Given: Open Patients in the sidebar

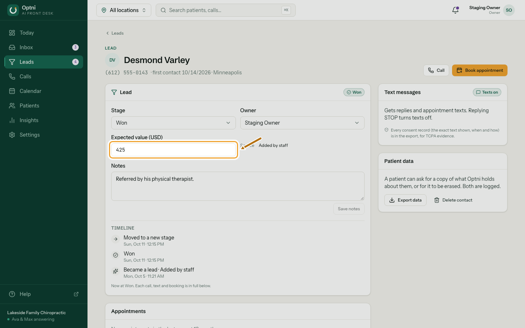Looking at the screenshot, I should (44, 106).
